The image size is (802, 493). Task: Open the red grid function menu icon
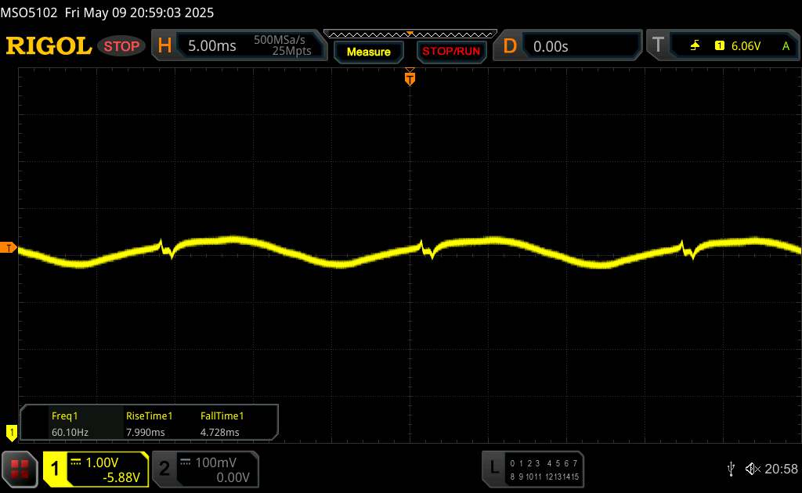(x=20, y=468)
